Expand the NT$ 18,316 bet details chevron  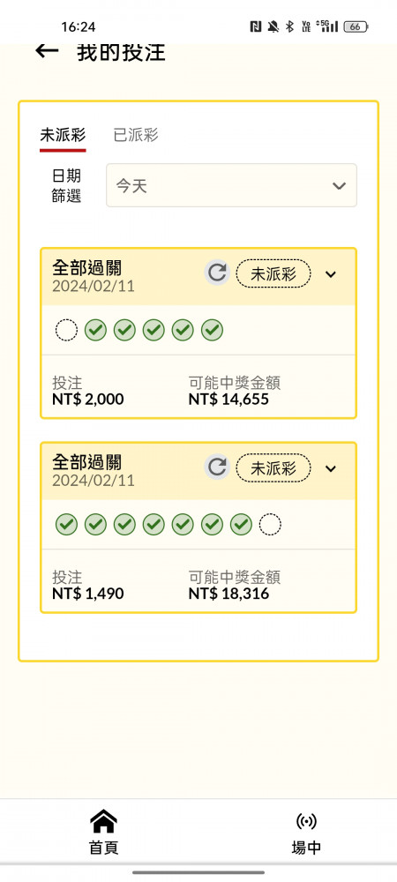pos(331,468)
